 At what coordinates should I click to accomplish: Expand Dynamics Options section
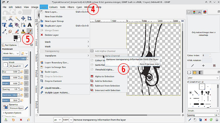(12, 113)
